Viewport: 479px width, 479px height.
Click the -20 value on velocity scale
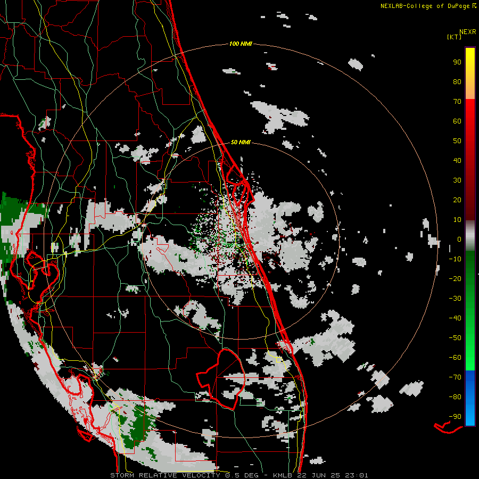click(x=455, y=279)
